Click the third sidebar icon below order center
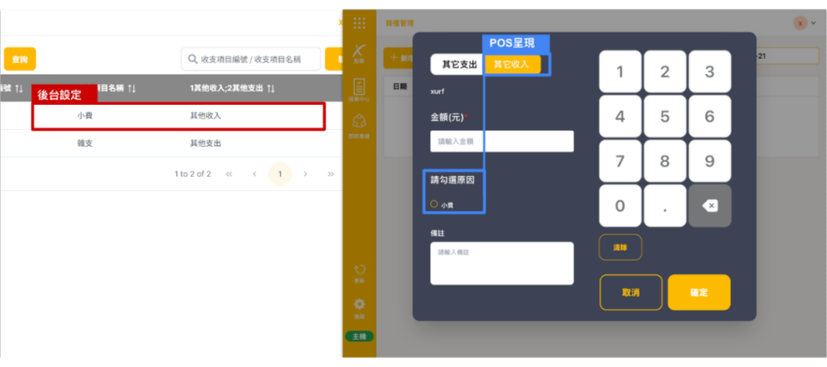Image resolution: width=827 pixels, height=367 pixels. point(359,122)
